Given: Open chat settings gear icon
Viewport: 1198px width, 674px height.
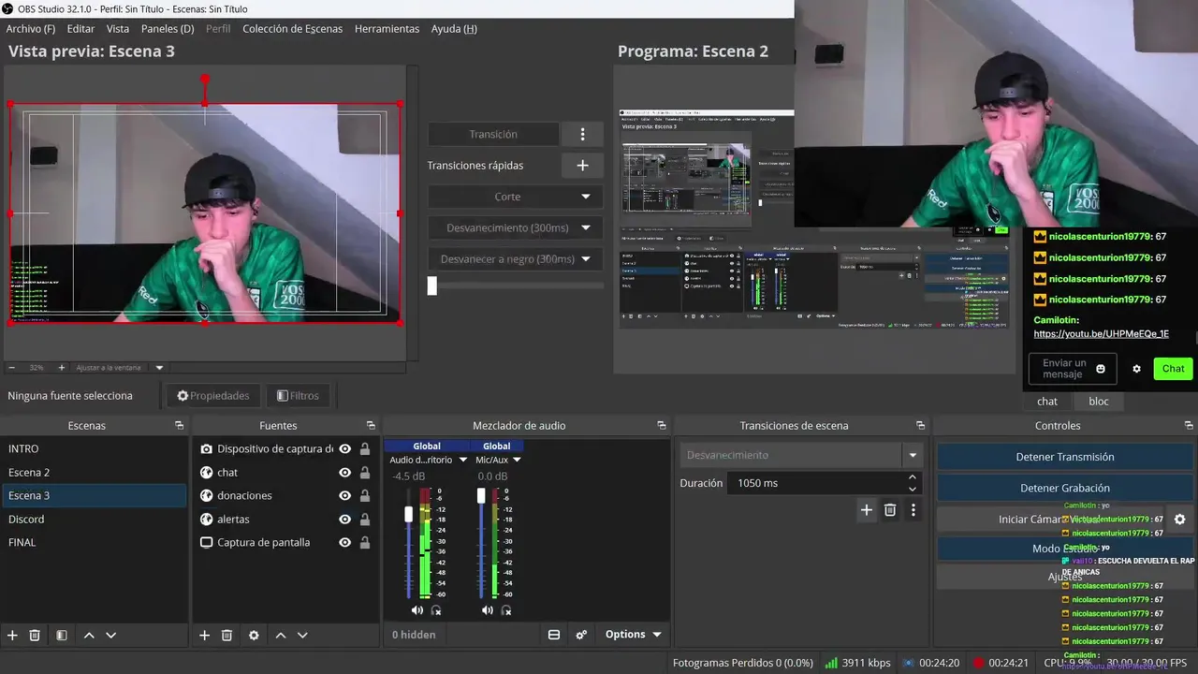Looking at the screenshot, I should click(1136, 369).
